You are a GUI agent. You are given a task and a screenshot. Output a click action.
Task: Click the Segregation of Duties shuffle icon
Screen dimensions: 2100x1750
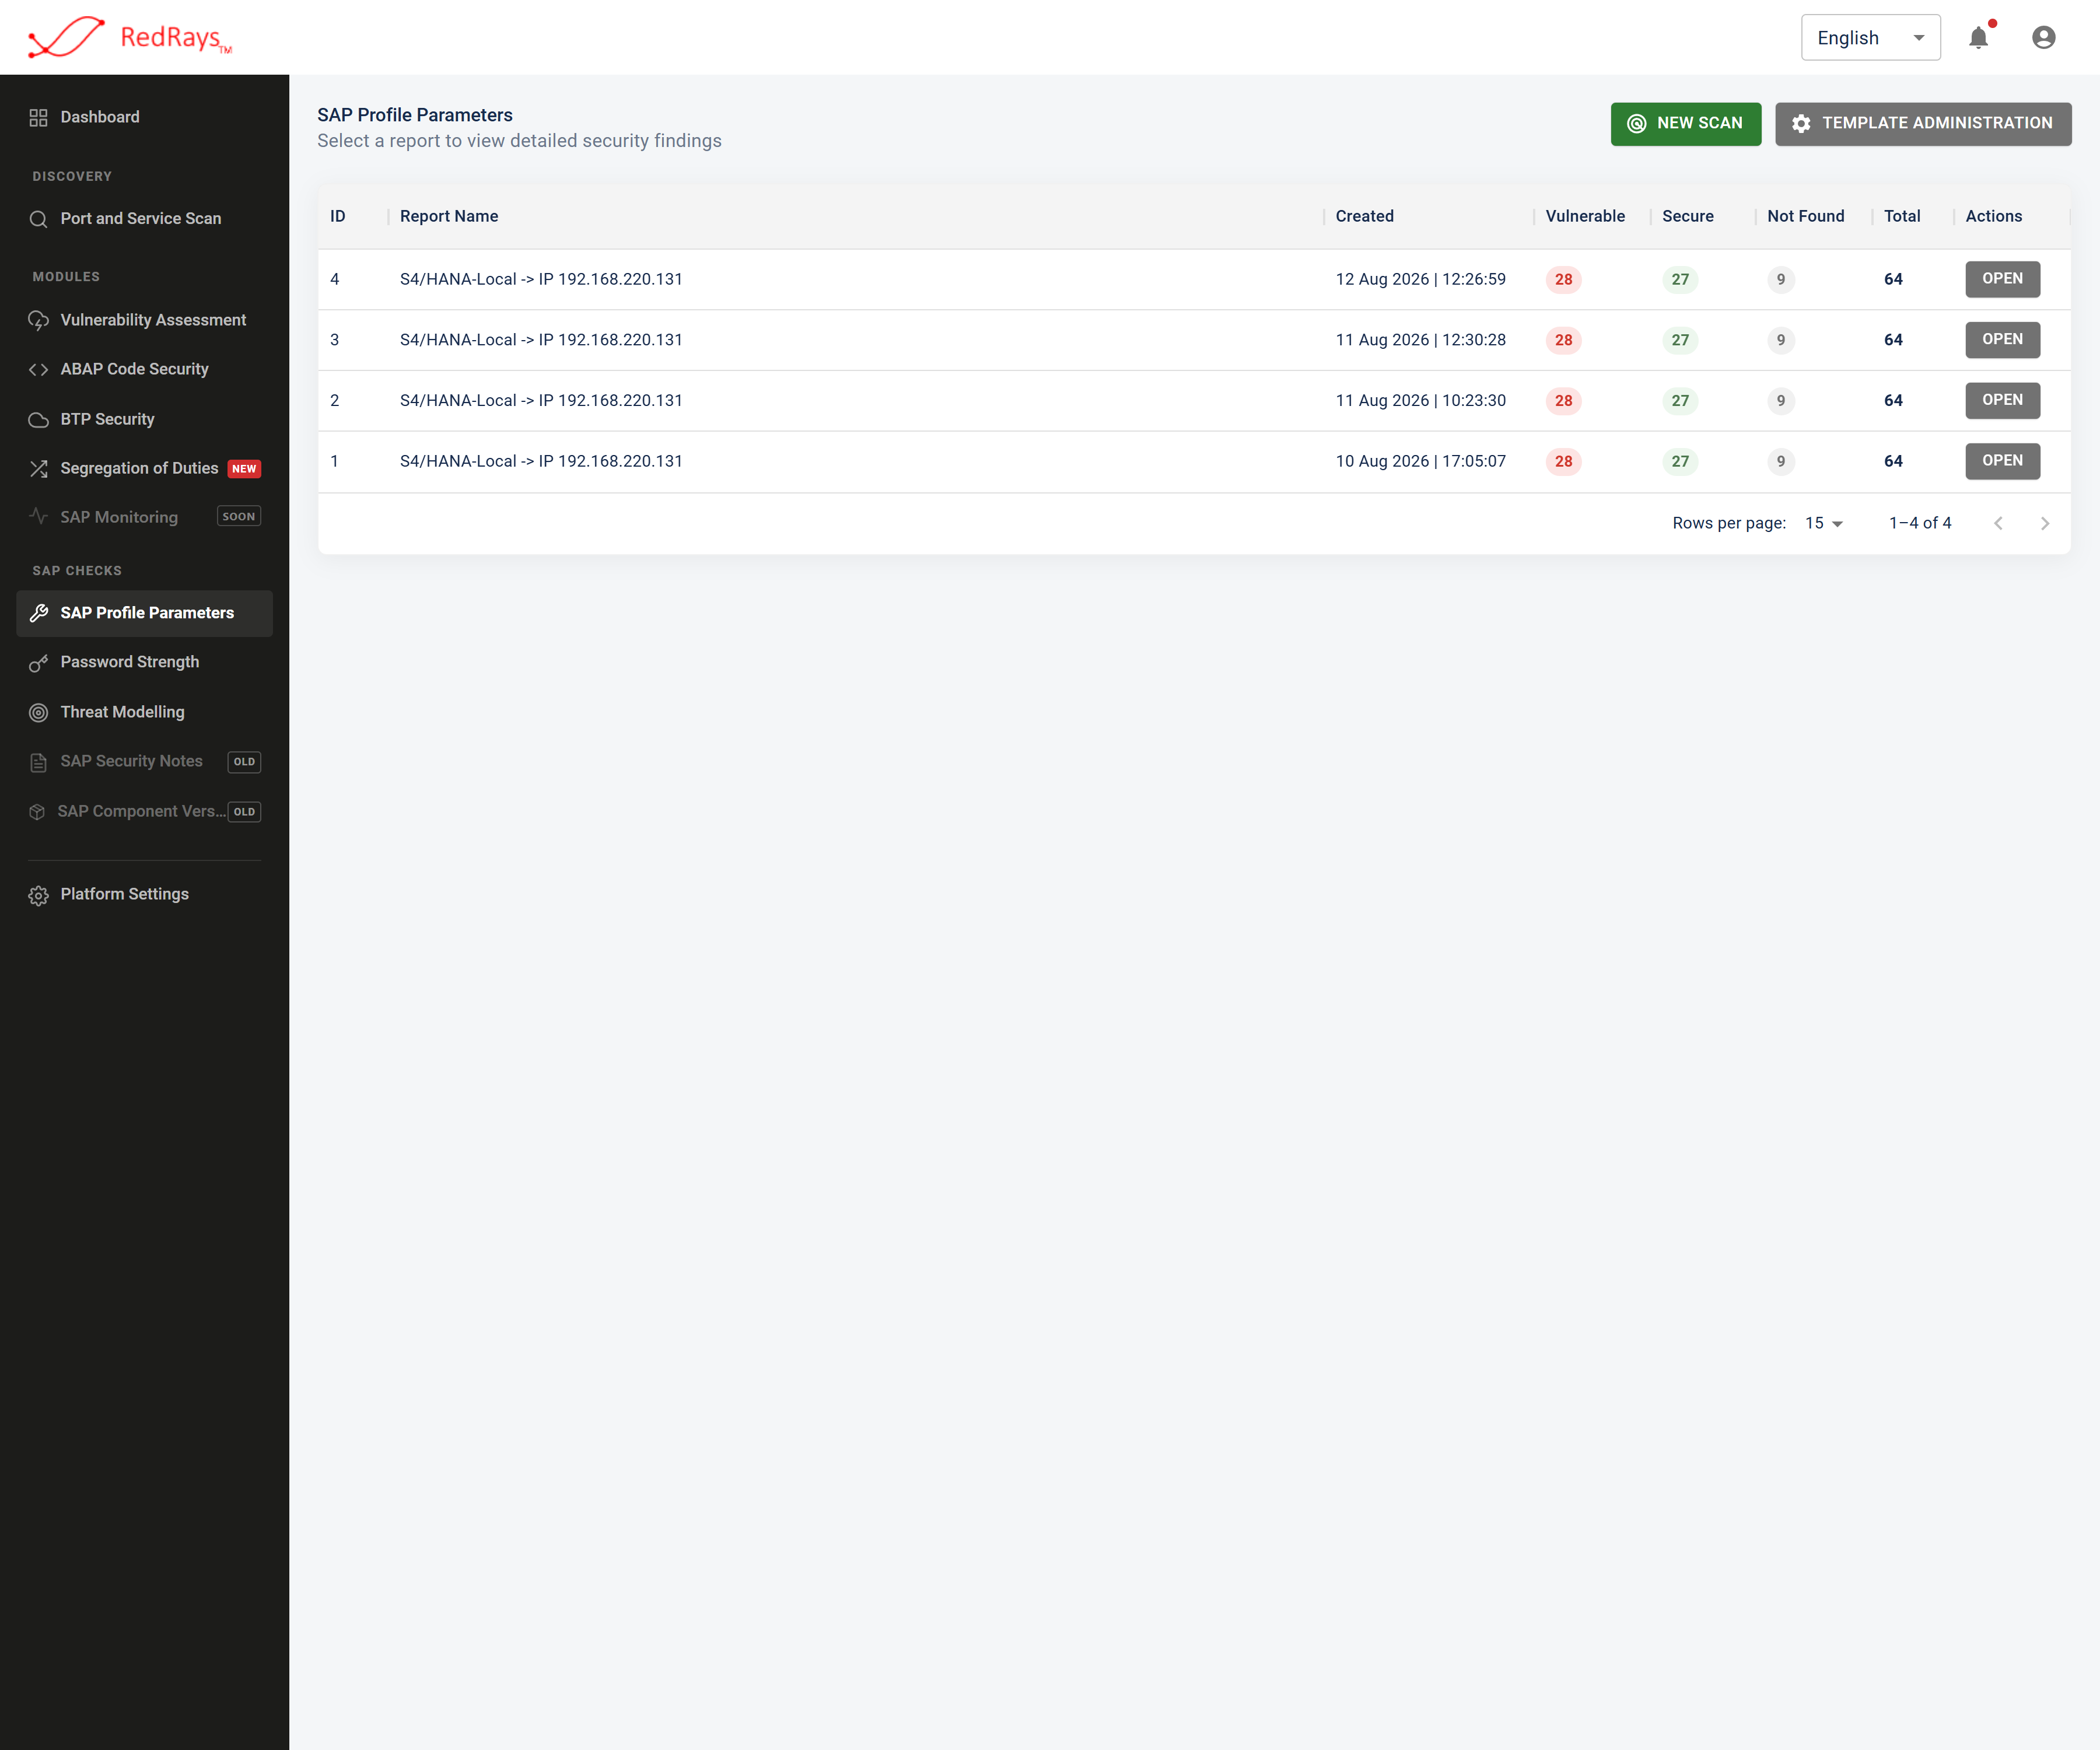tap(38, 468)
